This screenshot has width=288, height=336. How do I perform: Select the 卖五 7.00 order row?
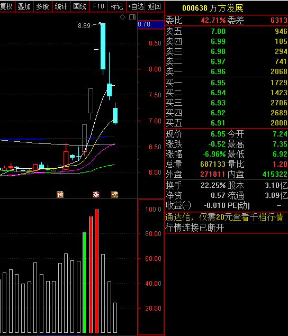point(226,32)
